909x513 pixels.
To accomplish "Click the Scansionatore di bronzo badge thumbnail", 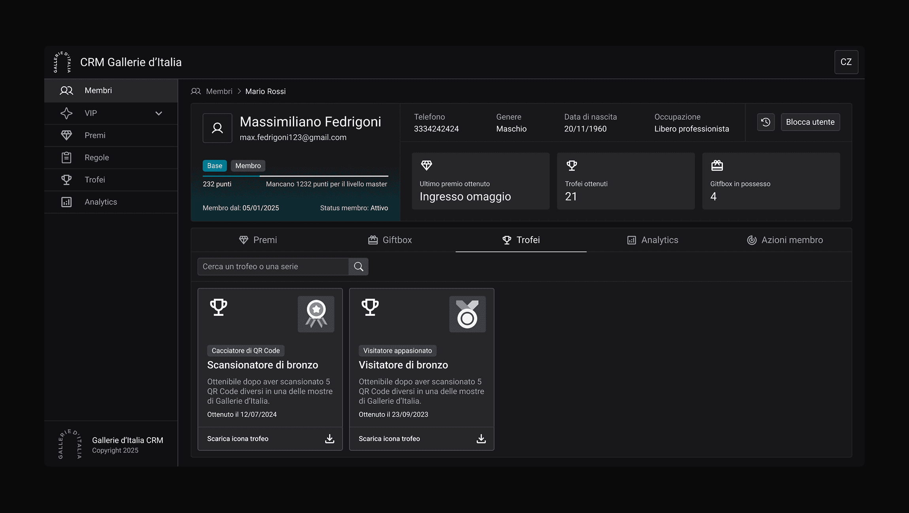I will pos(316,314).
